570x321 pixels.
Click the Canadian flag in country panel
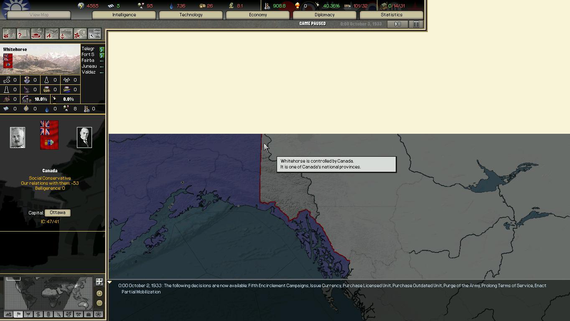tap(49, 135)
